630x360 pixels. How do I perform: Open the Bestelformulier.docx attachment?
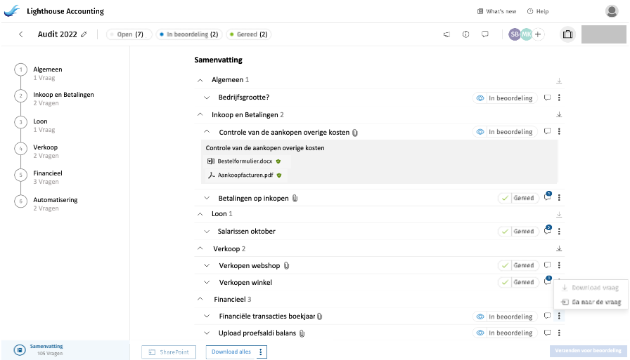(x=244, y=161)
